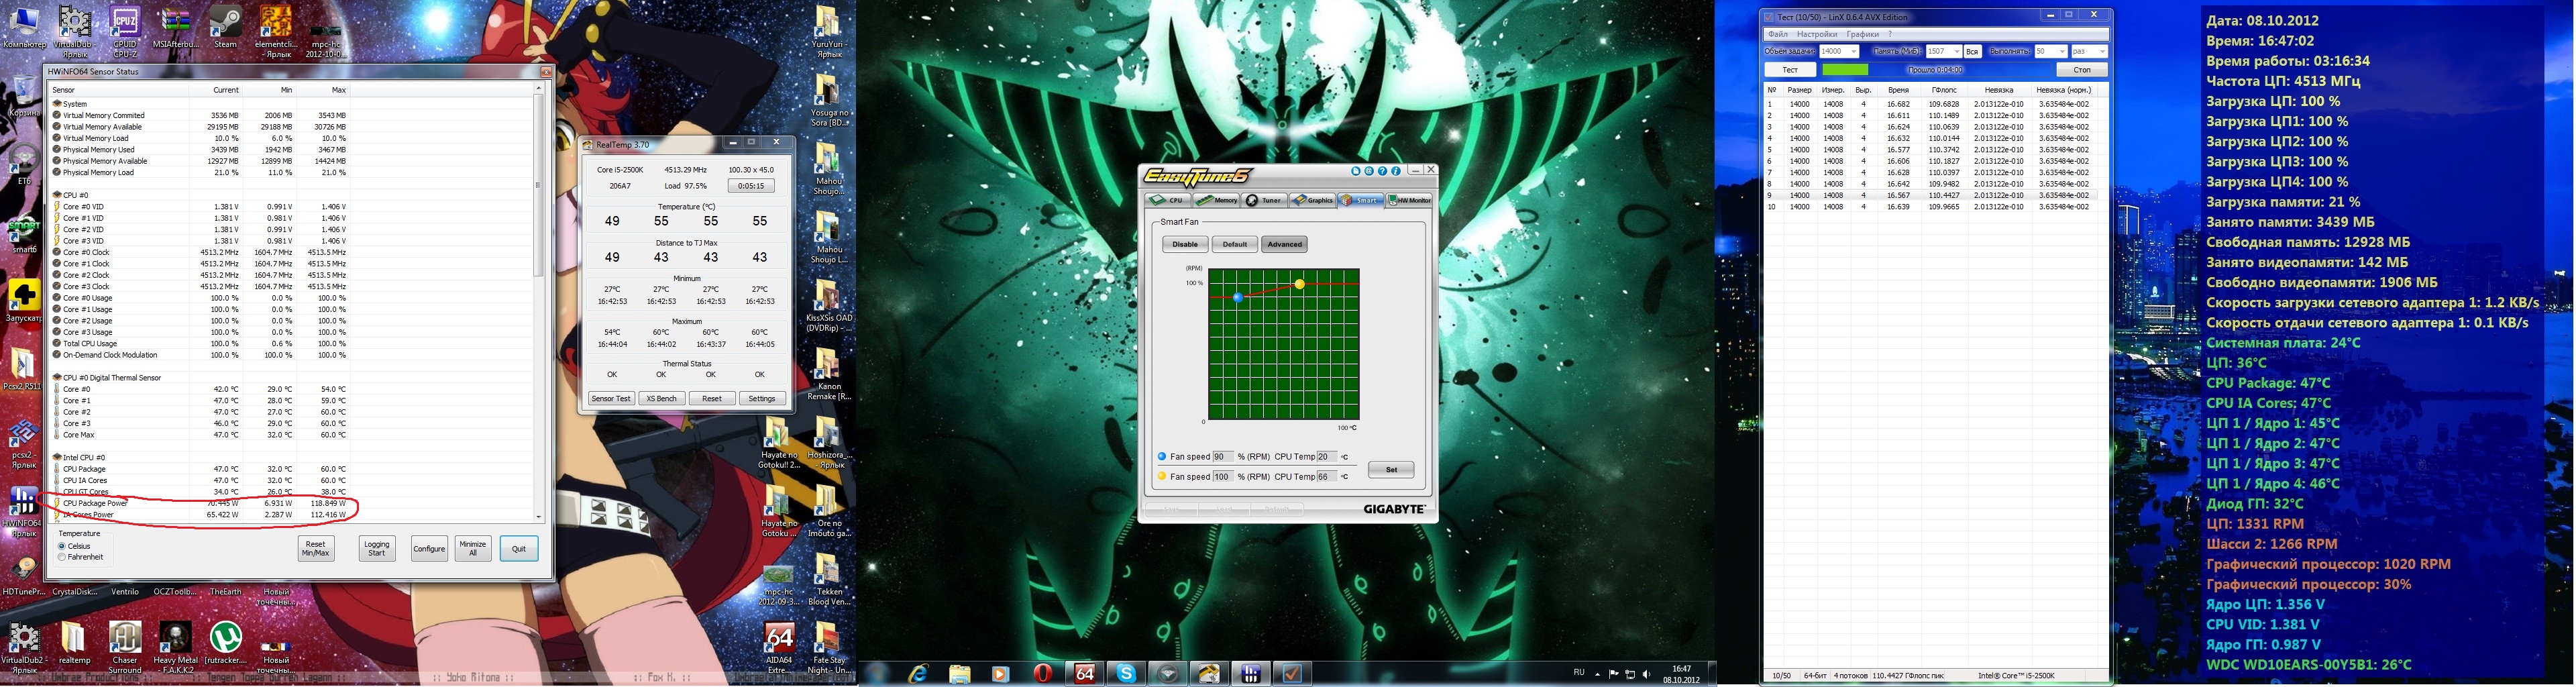Screen dimensions: 2576x687
Task: Click the Skype icon in the taskbar
Action: (1126, 673)
